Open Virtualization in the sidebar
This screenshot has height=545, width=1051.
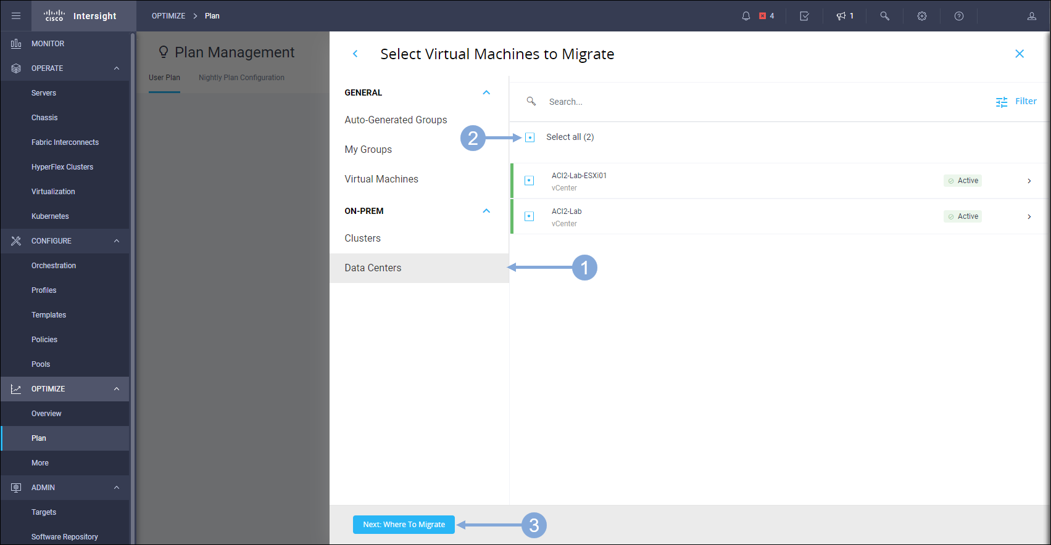pyautogui.click(x=53, y=192)
